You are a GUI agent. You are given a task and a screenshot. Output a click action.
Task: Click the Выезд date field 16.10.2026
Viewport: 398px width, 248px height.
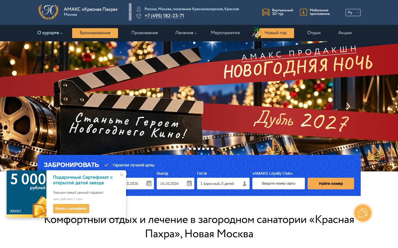(x=176, y=184)
